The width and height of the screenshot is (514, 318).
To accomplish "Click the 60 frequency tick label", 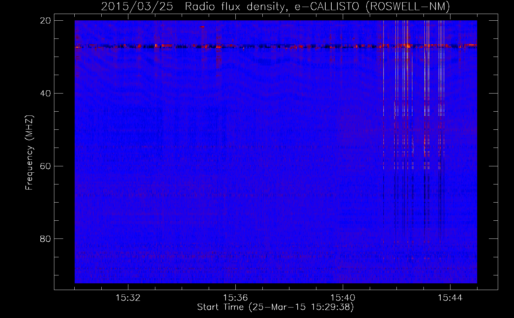I will coord(45,166).
